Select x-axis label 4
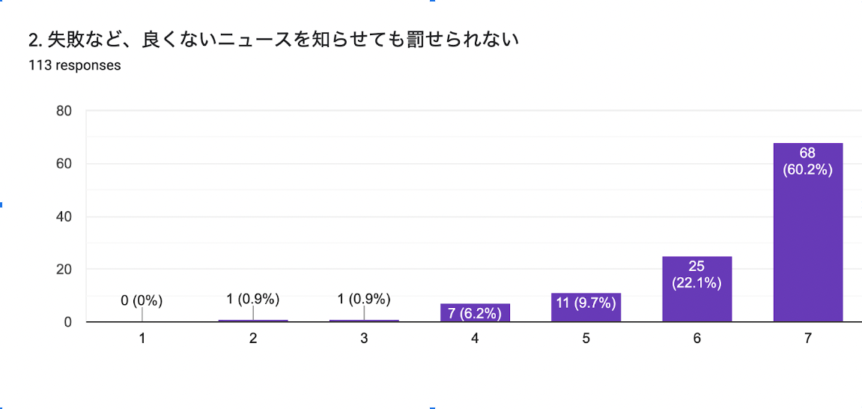Screen dimensions: 862x409 pos(475,339)
